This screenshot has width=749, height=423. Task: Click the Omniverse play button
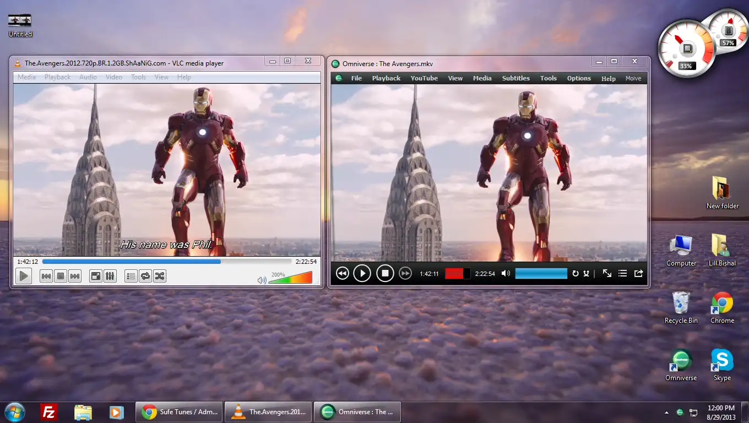(362, 273)
